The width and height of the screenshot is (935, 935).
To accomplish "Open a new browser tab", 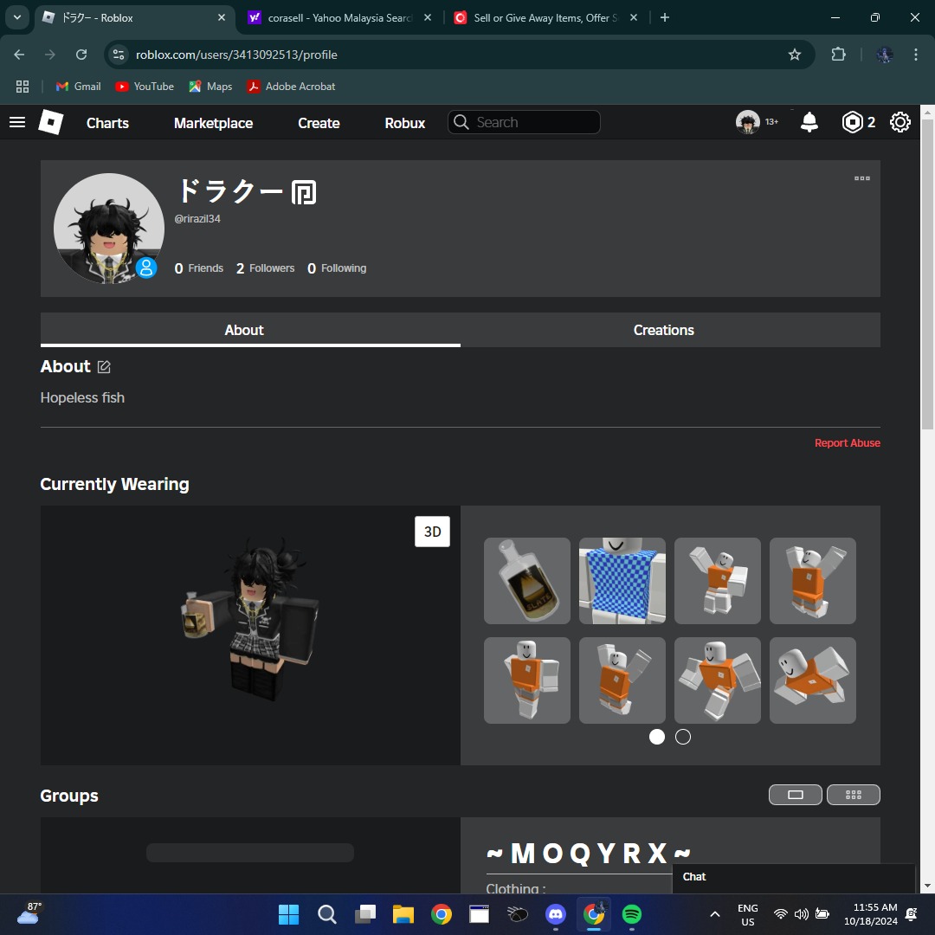I will [665, 17].
